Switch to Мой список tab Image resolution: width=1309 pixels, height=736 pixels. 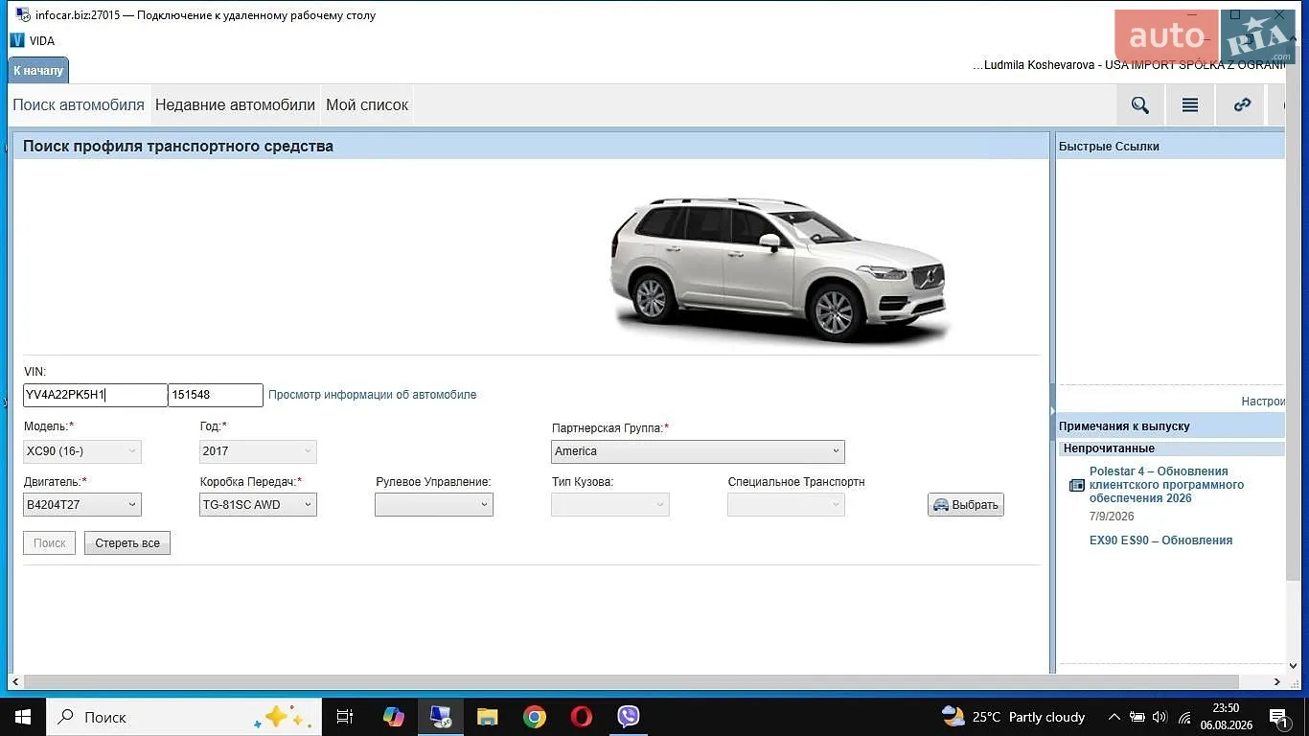367,105
